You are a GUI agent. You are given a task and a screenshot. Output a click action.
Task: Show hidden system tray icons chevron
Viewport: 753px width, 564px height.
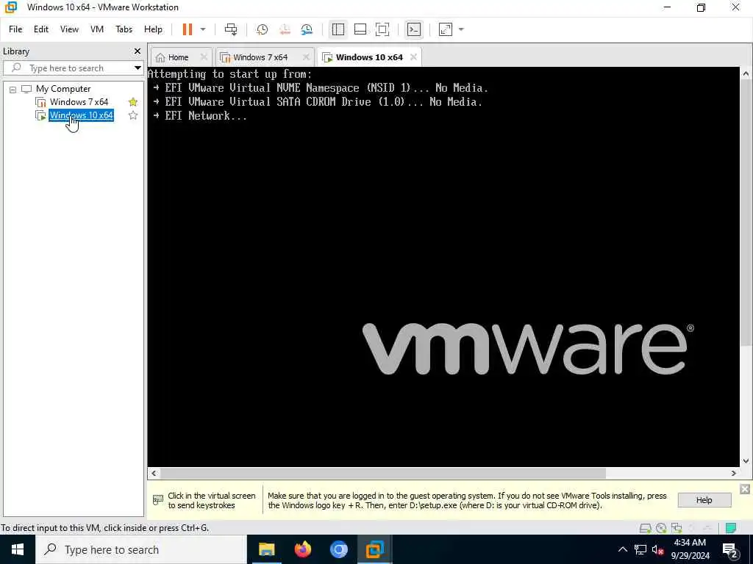(x=622, y=549)
